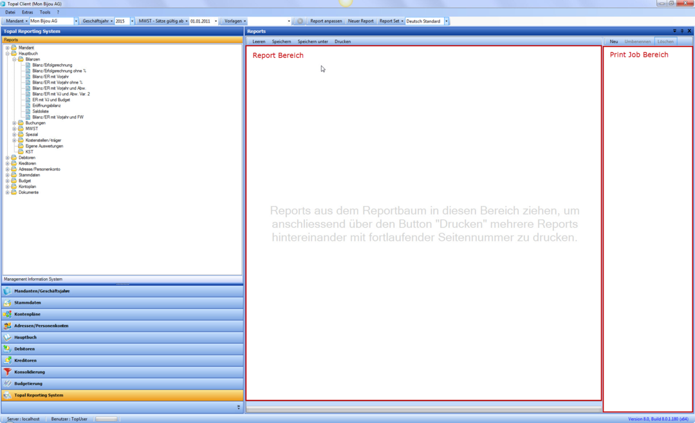This screenshot has width=695, height=423.
Task: Click the Mandant field showing Mon Bijou AG
Action: (51, 21)
